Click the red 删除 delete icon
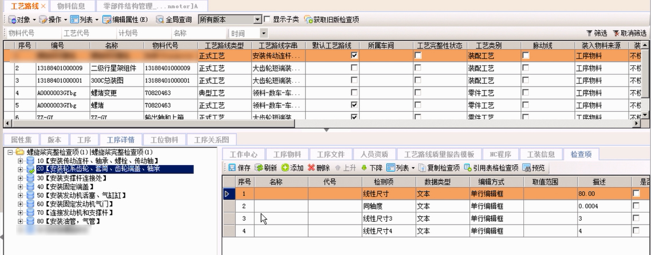Image resolution: width=651 pixels, height=255 pixels. coord(311,168)
